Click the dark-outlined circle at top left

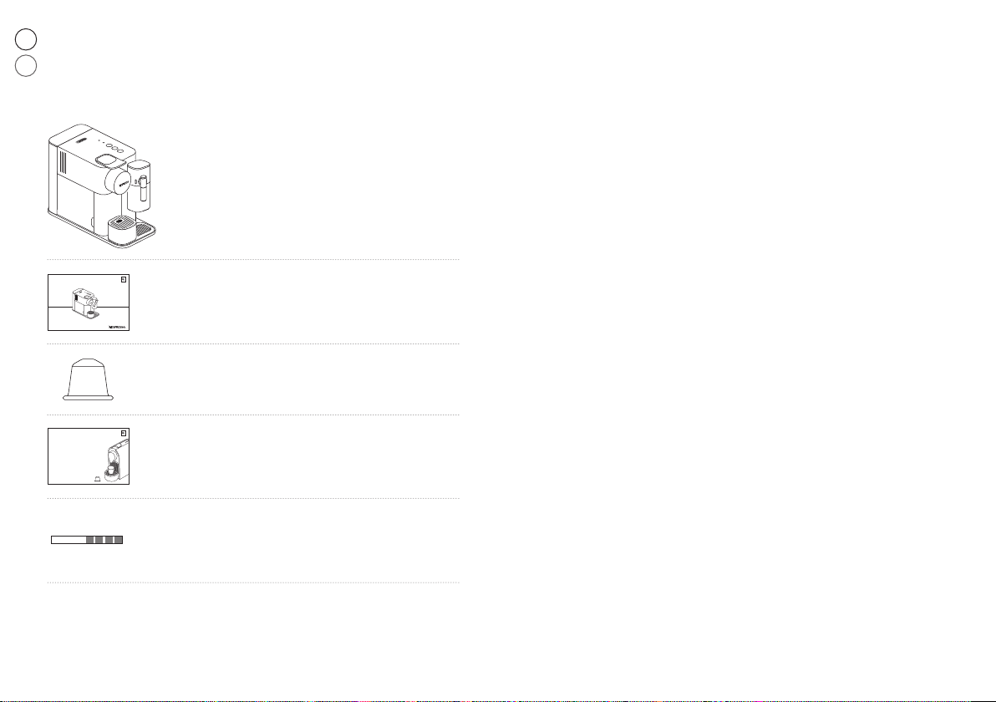tap(25, 39)
